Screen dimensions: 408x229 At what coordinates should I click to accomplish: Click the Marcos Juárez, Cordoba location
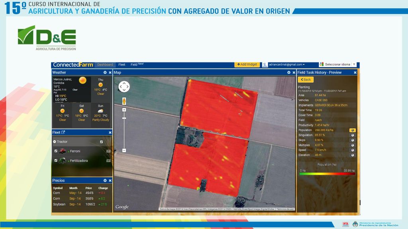[63, 81]
